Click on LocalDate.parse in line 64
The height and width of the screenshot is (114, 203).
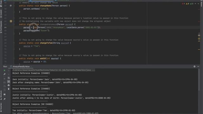point(75,28)
